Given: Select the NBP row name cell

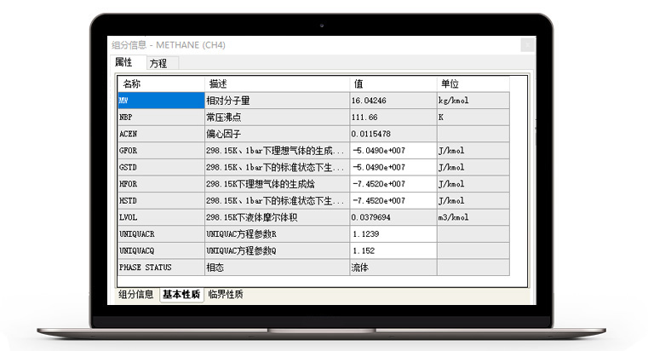Looking at the screenshot, I should coord(161,118).
